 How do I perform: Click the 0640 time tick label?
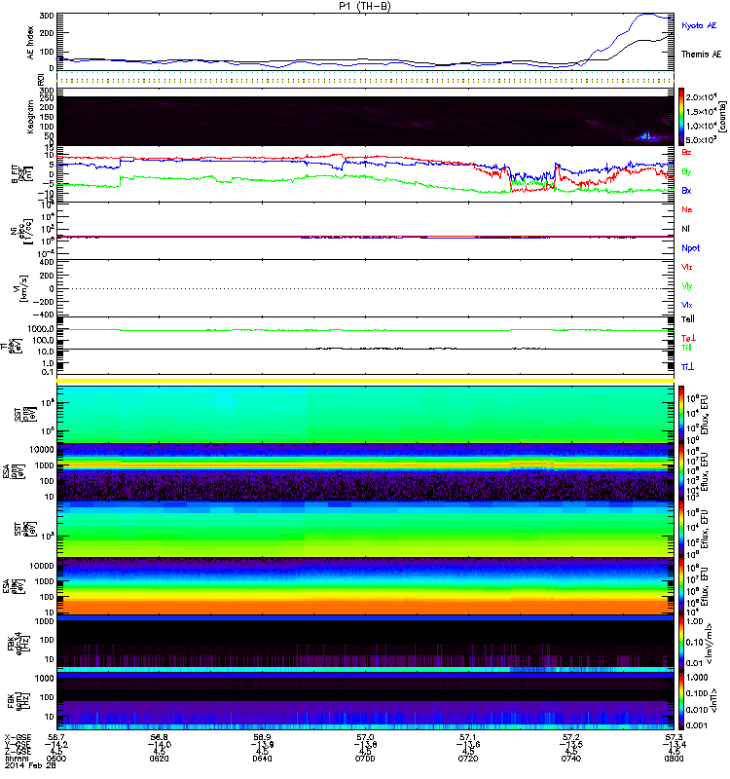tap(262, 759)
